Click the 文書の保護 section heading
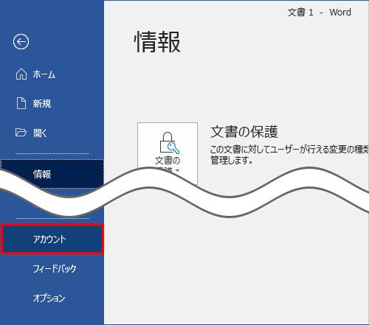 244,132
